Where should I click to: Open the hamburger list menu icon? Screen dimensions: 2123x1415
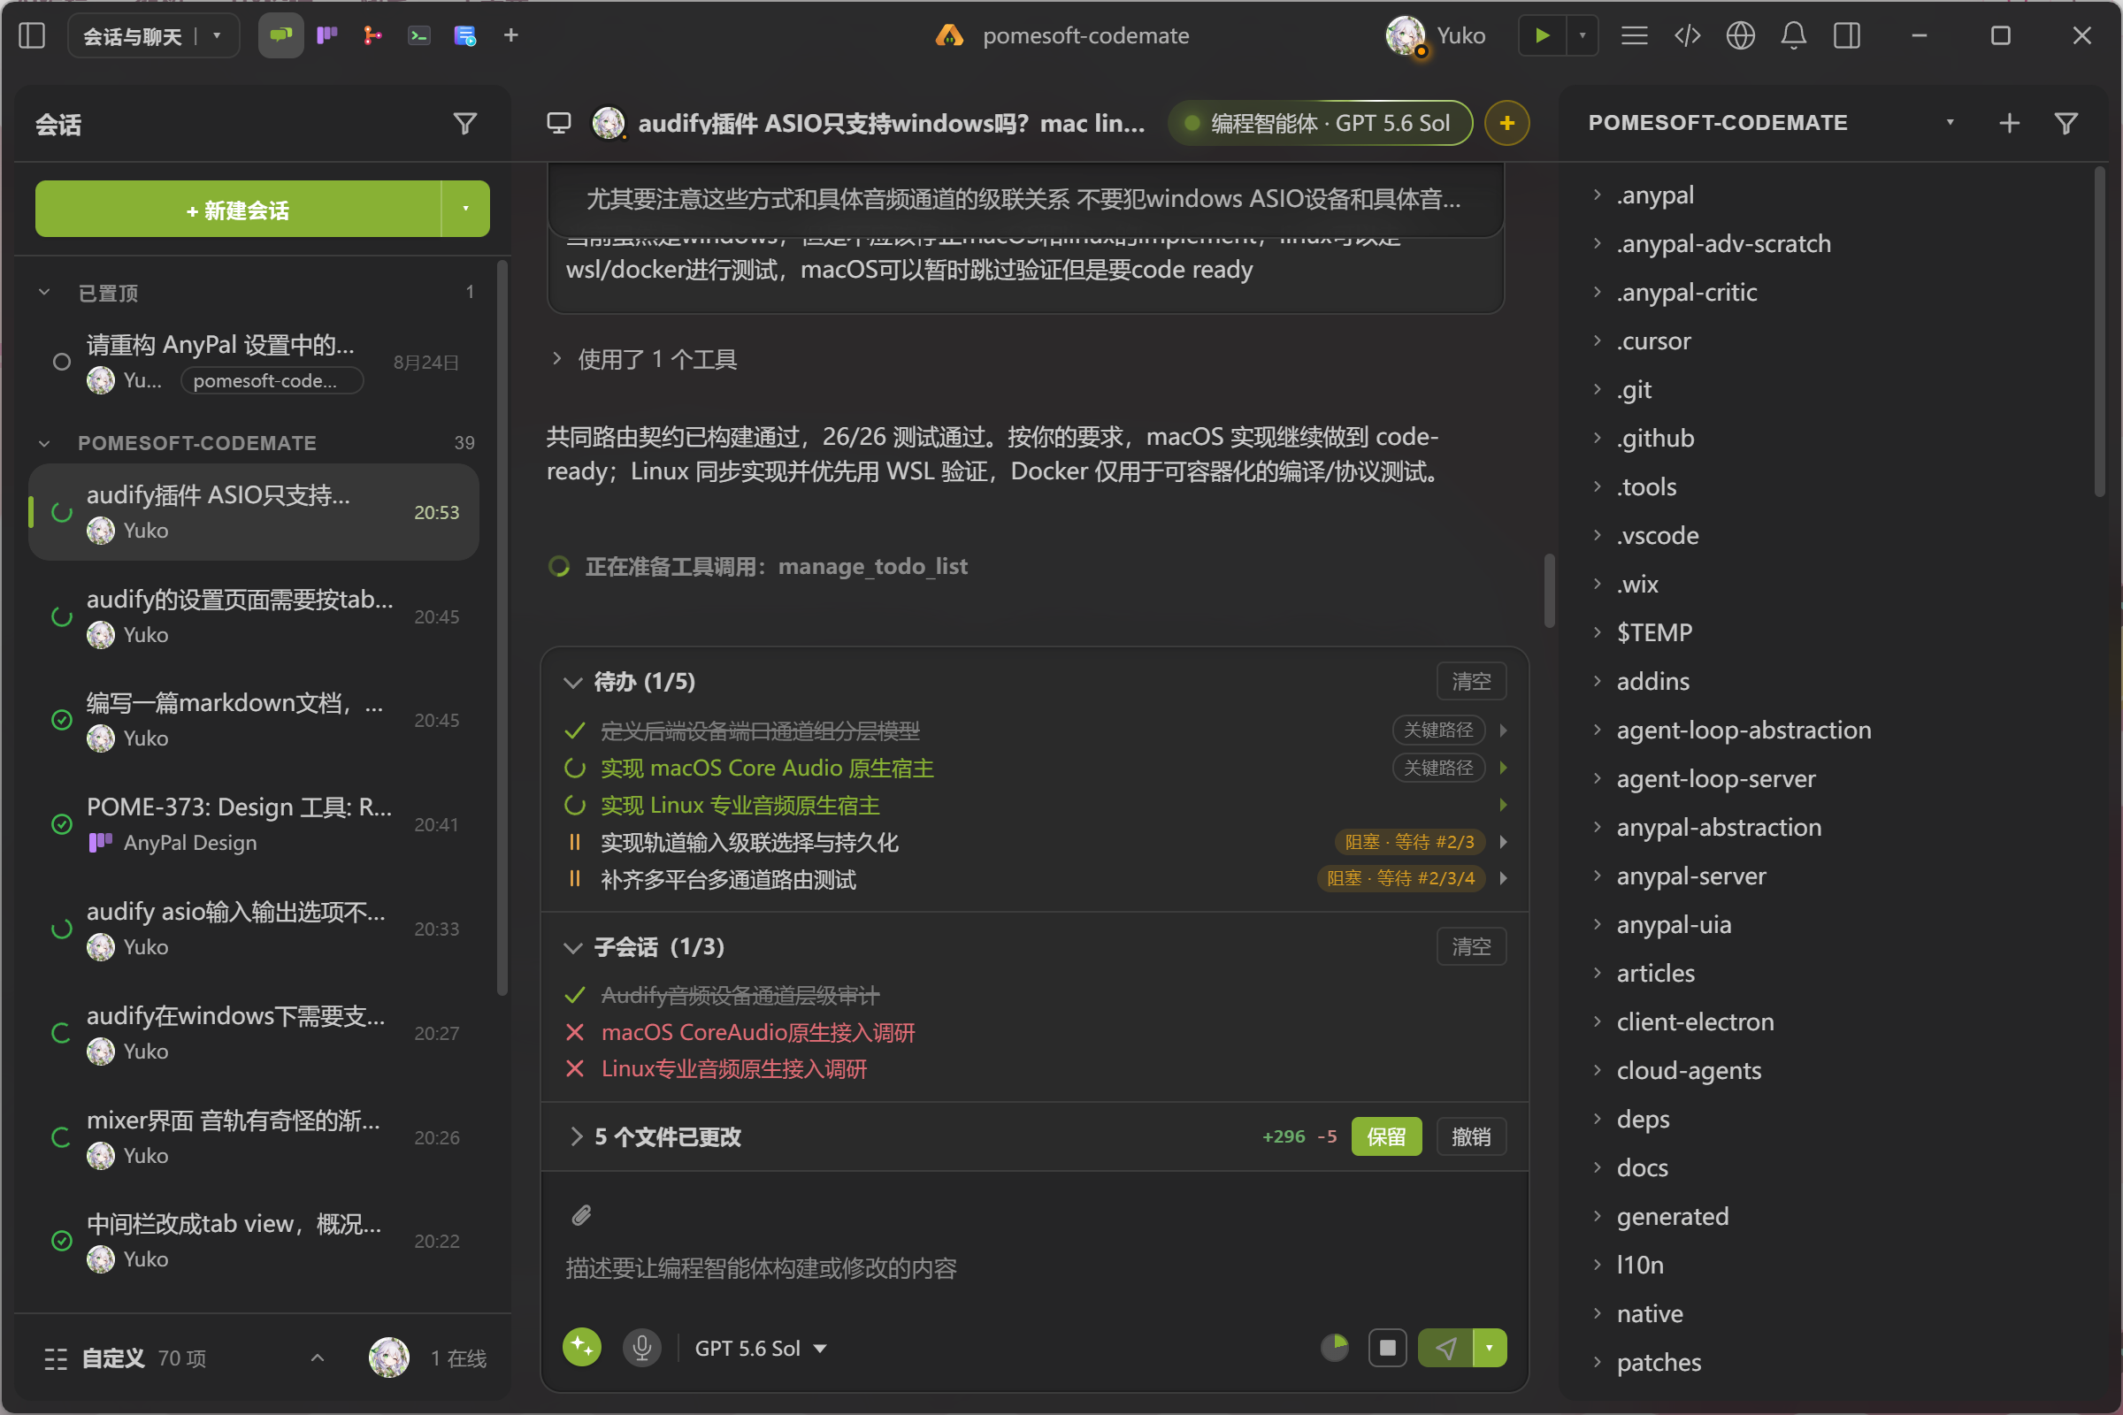tap(1635, 35)
